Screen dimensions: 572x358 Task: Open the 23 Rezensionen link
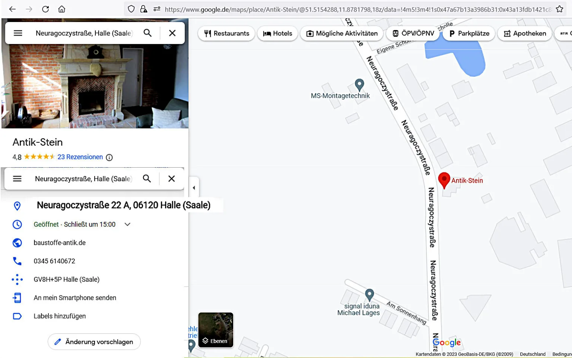tap(80, 157)
